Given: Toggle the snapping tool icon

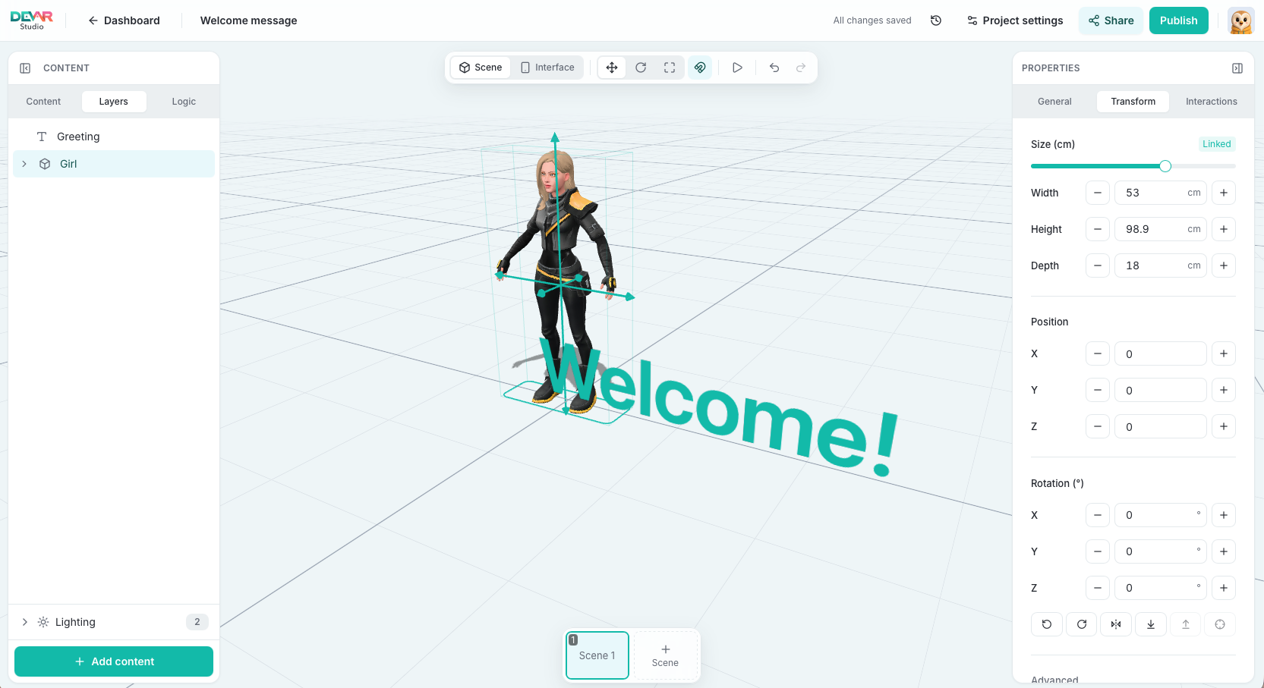Looking at the screenshot, I should point(700,68).
